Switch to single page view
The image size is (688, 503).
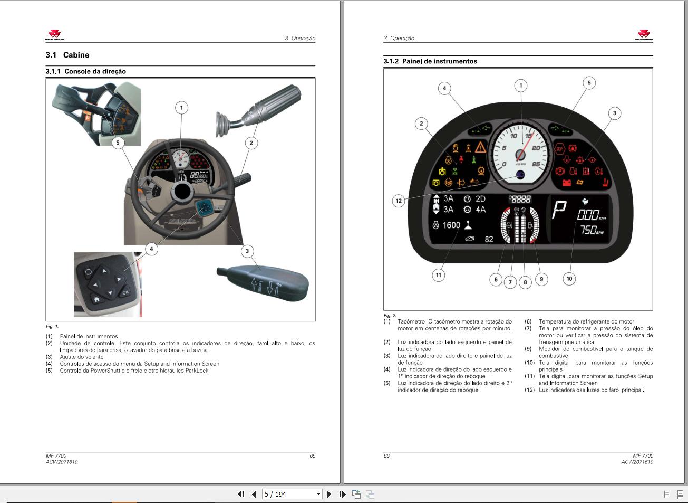point(667,495)
